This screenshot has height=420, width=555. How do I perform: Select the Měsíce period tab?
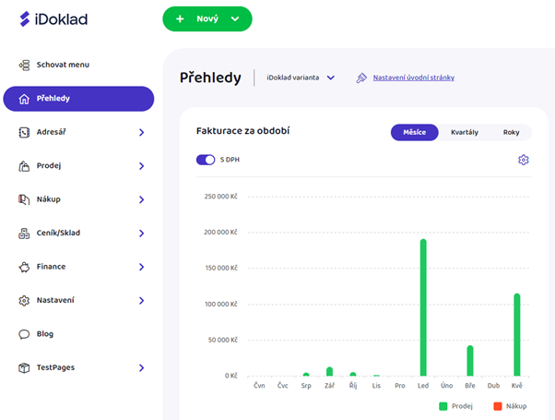(415, 132)
